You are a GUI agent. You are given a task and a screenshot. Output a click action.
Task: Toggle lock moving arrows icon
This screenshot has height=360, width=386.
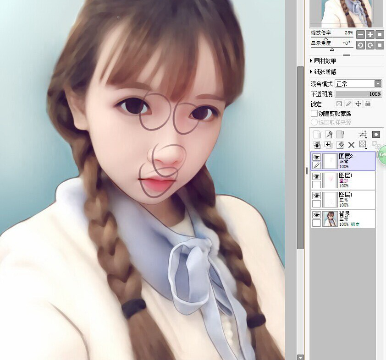[x=358, y=104]
